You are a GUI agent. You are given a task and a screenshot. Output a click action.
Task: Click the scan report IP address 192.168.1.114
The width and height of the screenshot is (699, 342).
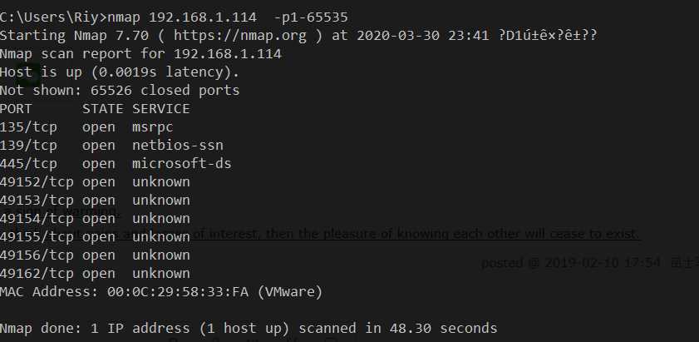[228, 54]
